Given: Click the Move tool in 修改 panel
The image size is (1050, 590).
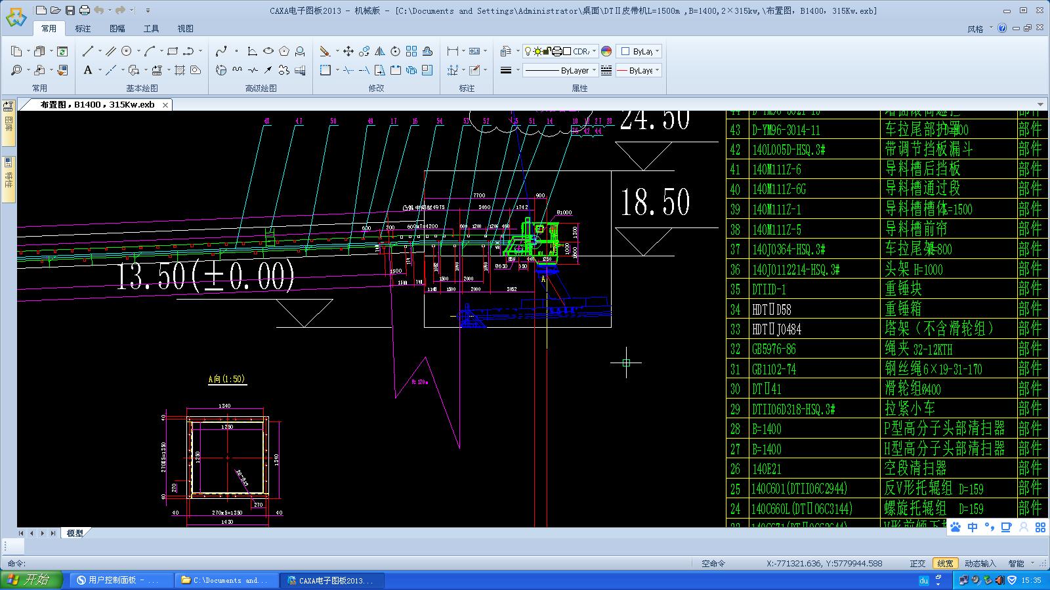Looking at the screenshot, I should pyautogui.click(x=347, y=52).
